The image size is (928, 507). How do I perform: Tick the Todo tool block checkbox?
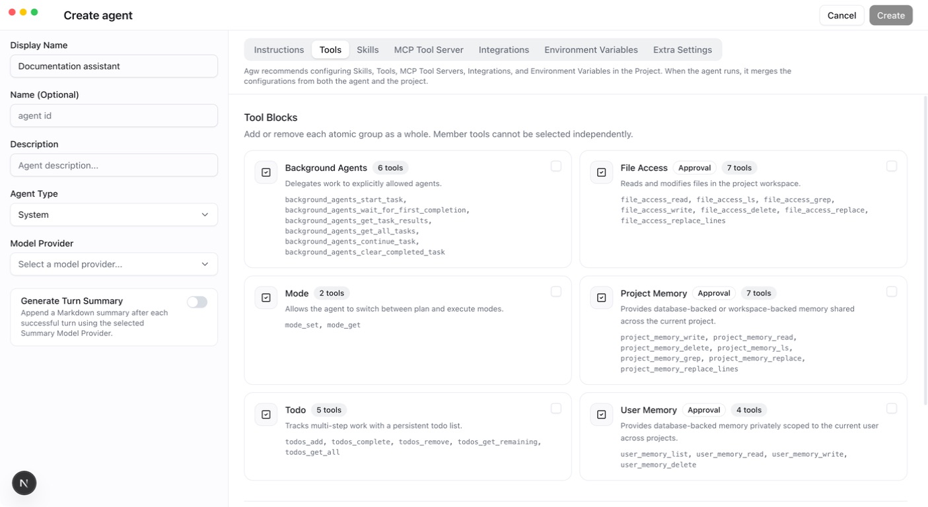556,409
